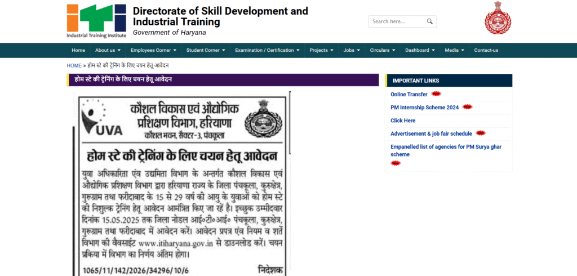Open Examination / Certification menu

(267, 50)
